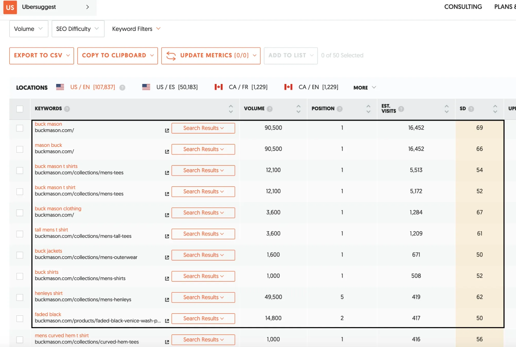Image resolution: width=516 pixels, height=347 pixels.
Task: Click the Update Metrics refresh arrows icon
Action: point(171,56)
